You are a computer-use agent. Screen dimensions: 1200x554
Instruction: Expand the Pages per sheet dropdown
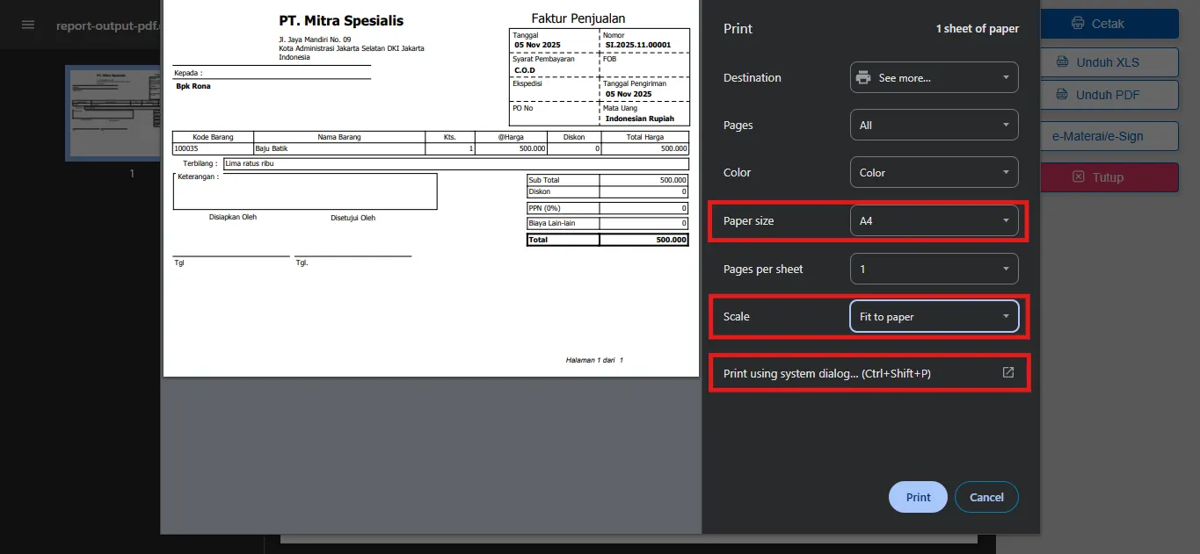pyautogui.click(x=934, y=269)
